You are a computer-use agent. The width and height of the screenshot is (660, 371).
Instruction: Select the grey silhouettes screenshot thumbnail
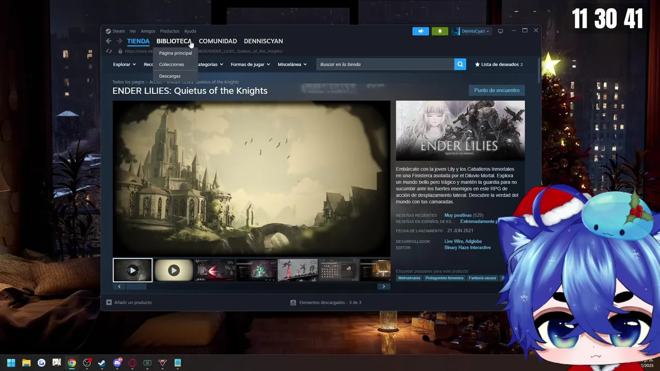coord(298,270)
